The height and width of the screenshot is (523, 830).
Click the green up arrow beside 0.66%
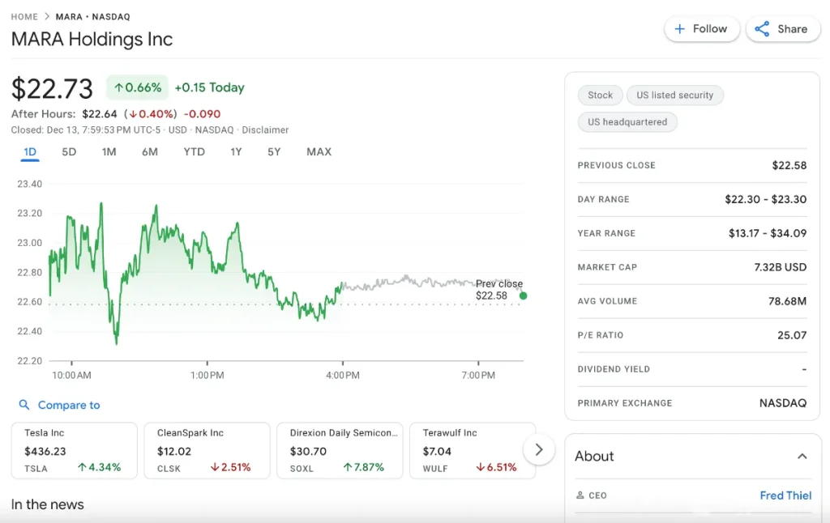(118, 87)
